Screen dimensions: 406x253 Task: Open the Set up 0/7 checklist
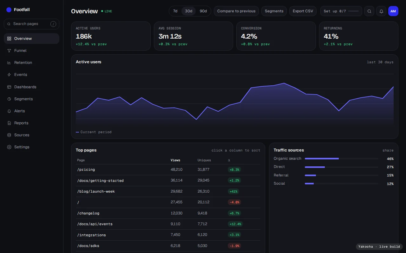click(x=341, y=11)
